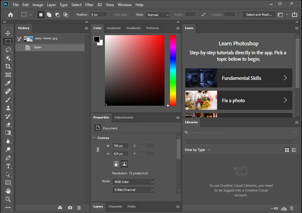Open the Style dropdown set to Normal

click(x=157, y=15)
